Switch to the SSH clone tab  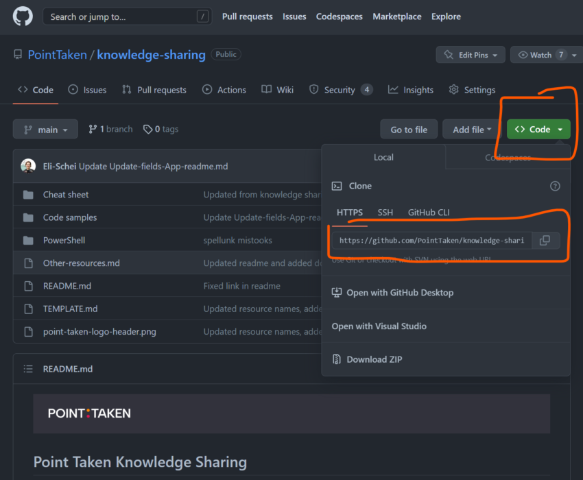click(385, 213)
